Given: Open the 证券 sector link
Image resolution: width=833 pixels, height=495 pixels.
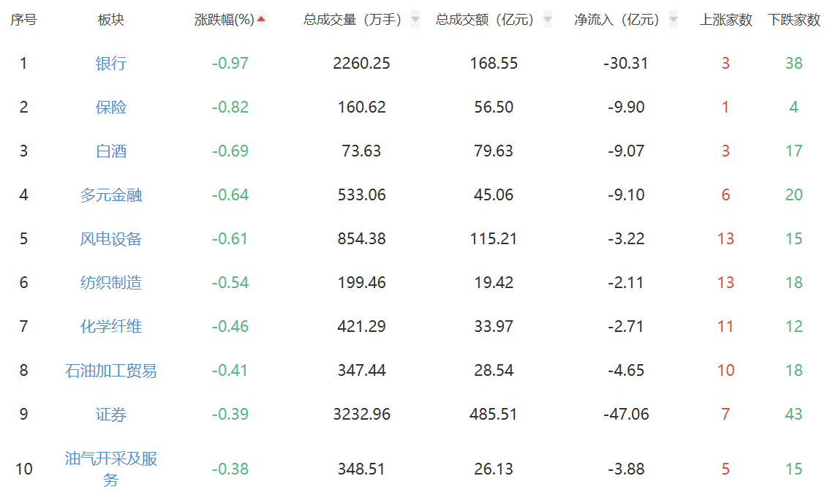Looking at the screenshot, I should click(111, 415).
